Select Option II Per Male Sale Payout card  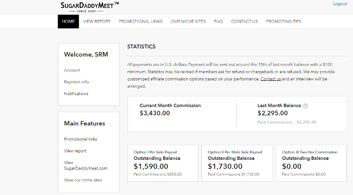point(236,163)
